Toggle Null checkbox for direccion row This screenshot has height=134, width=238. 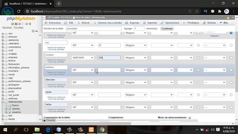coord(198,82)
